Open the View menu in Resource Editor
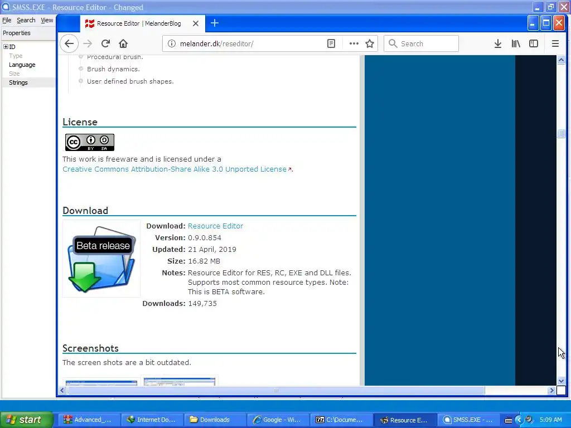The image size is (571, 428). point(47,20)
